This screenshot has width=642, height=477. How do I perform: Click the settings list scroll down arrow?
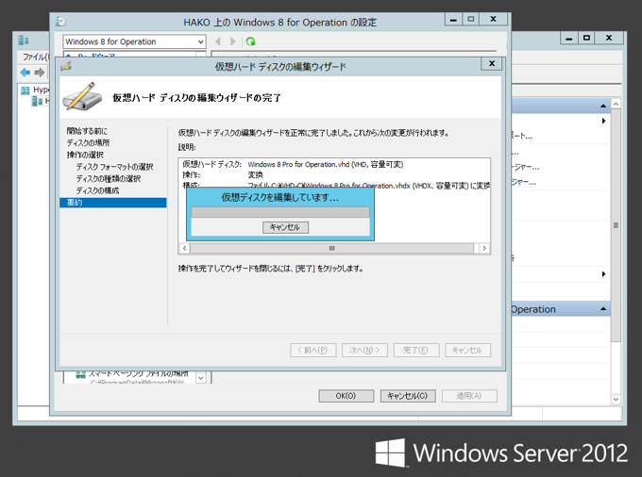[x=200, y=378]
